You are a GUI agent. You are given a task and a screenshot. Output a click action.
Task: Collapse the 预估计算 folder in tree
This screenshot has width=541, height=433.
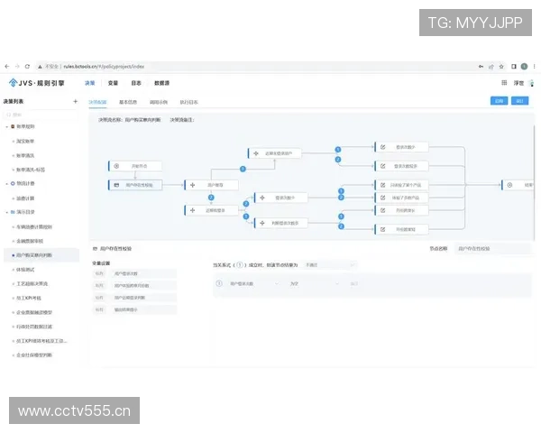coord(7,183)
